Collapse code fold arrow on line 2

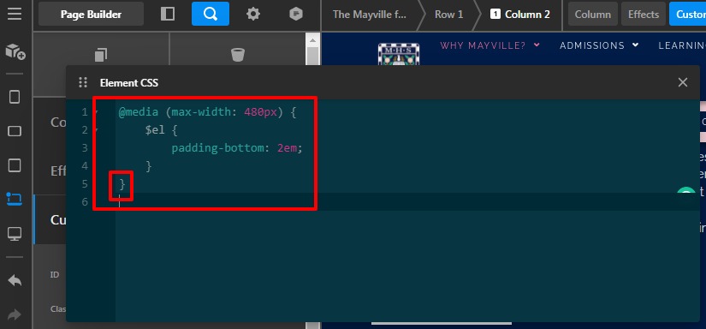click(96, 131)
